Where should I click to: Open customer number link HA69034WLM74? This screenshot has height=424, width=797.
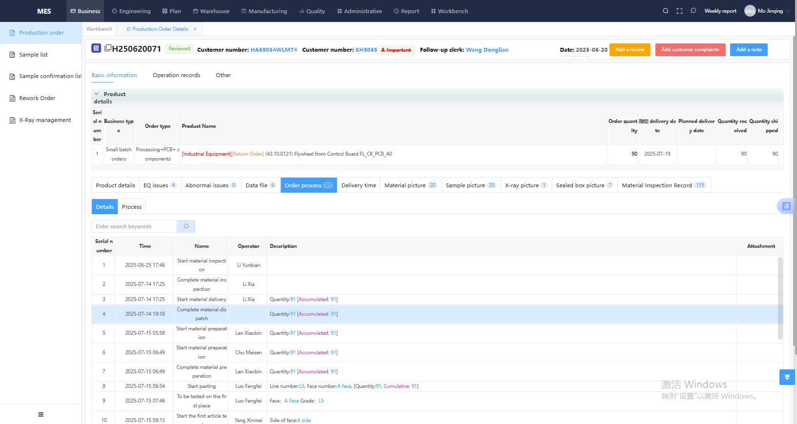point(273,50)
